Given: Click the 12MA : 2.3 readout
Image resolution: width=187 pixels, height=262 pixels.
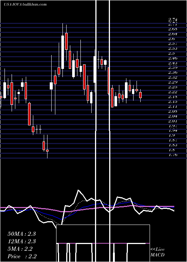Looking at the screenshot, I should coord(22,241).
